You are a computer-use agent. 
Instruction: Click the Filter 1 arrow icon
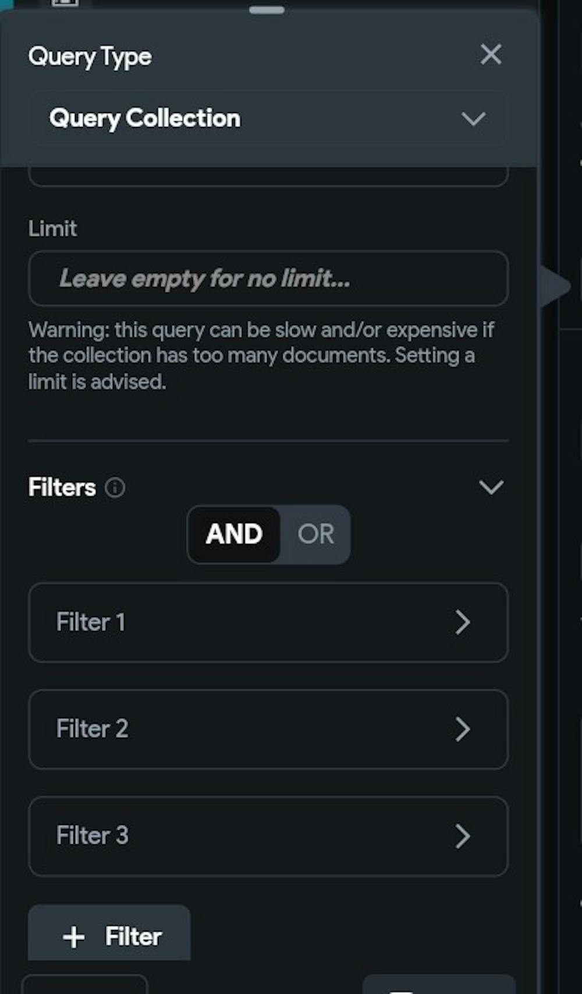pos(463,622)
